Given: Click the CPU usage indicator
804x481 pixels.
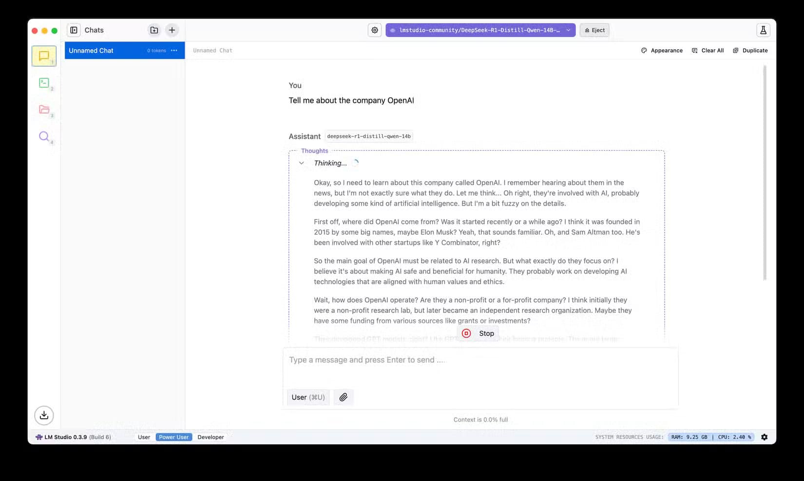Looking at the screenshot, I should [x=734, y=437].
